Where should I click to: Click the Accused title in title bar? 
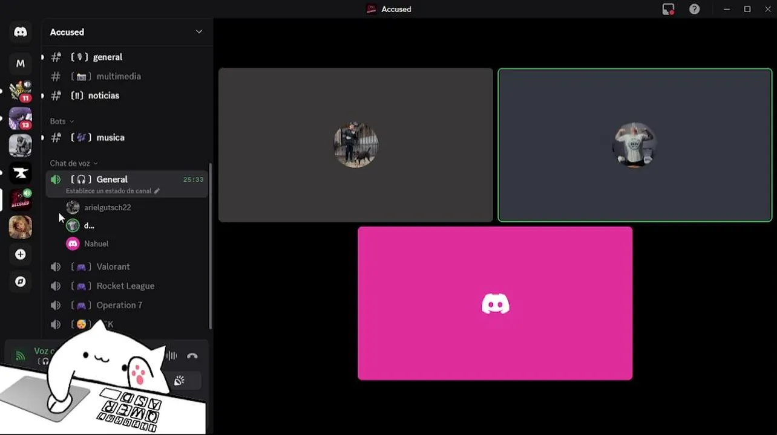point(396,9)
